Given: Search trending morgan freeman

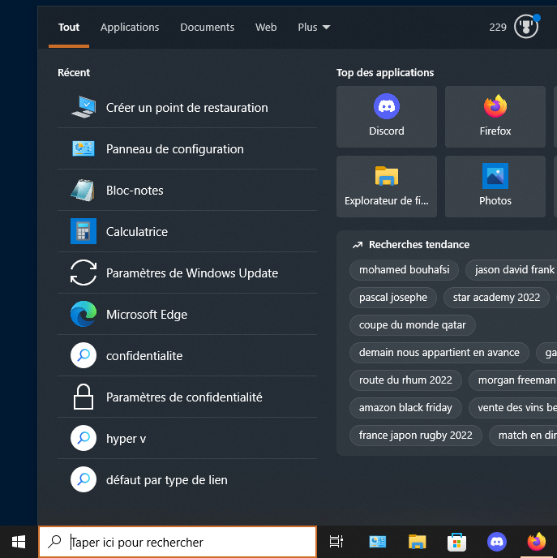Looking at the screenshot, I should [513, 380].
